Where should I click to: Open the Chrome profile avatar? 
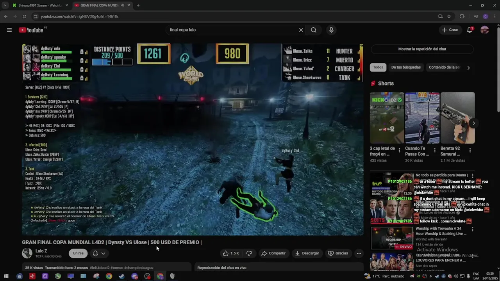pyautogui.click(x=486, y=16)
